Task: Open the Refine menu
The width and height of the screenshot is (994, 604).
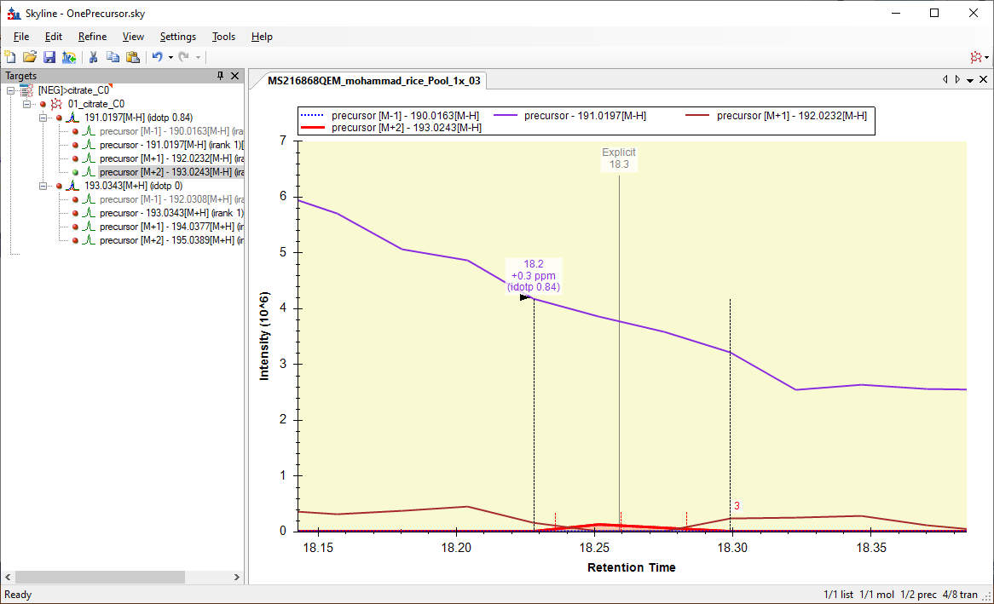Action: [x=92, y=37]
